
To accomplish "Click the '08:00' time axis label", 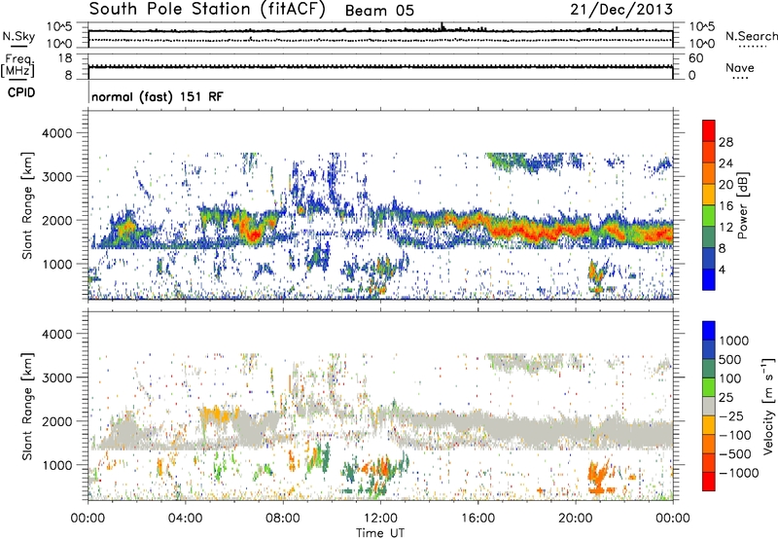I will point(283,518).
